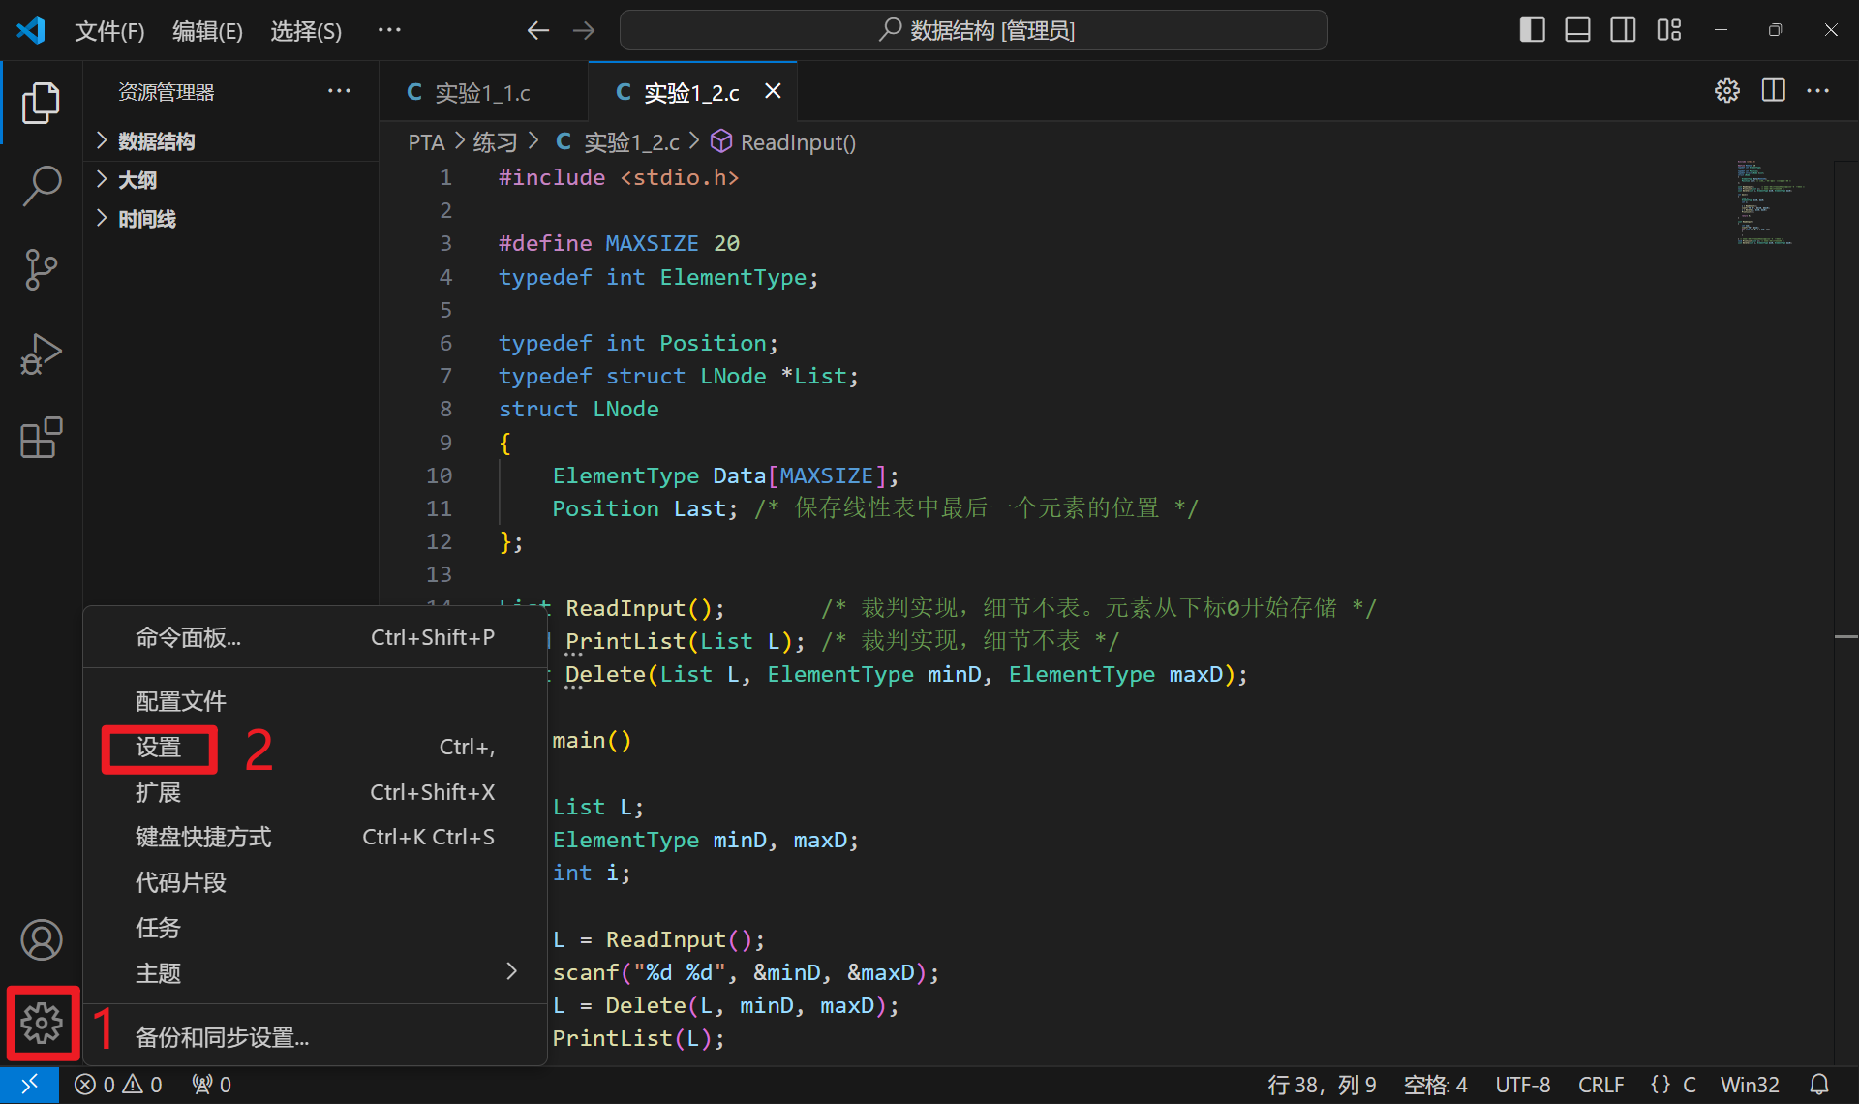Screen dimensions: 1859x1104
Task: Click the 数据结构 command center search box
Action: point(973,30)
